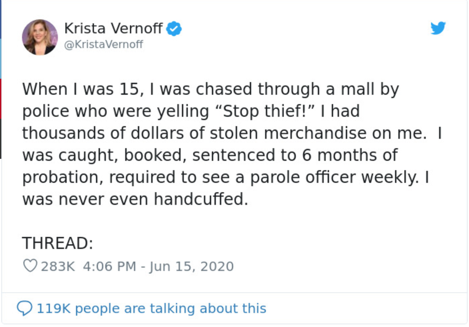Click the Twitter bird logo
The height and width of the screenshot is (327, 469).
438,28
